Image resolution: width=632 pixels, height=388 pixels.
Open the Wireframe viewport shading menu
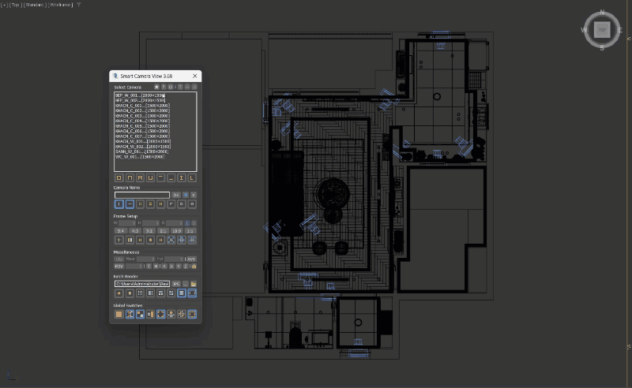point(61,5)
